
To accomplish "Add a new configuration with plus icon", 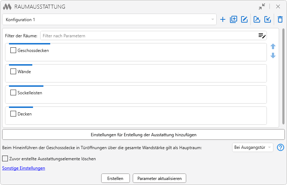I will (x=223, y=20).
